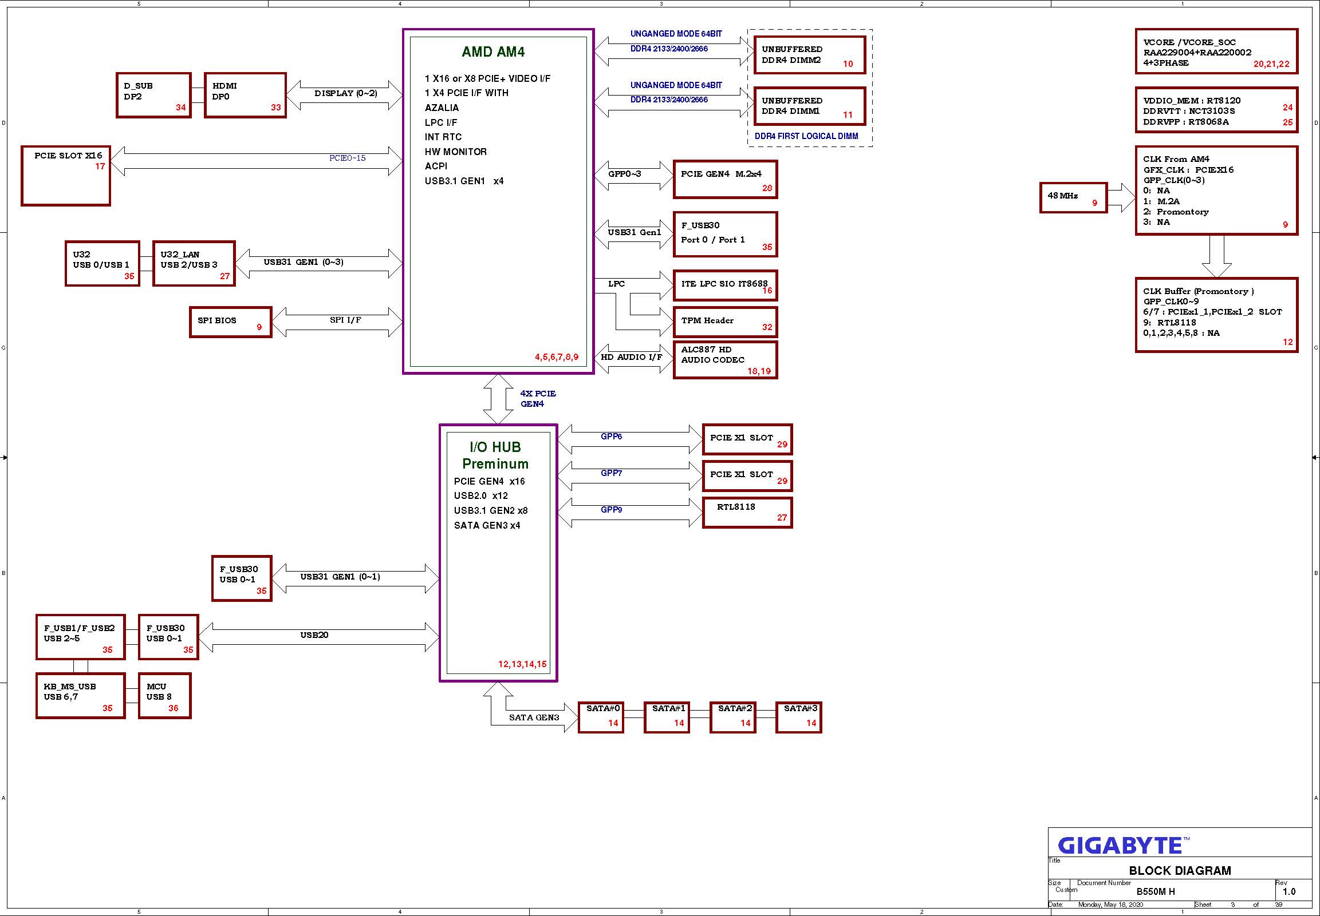Select the "GFX_CLK : PCIEX16" line
This screenshot has width=1320, height=916.
tap(1188, 170)
